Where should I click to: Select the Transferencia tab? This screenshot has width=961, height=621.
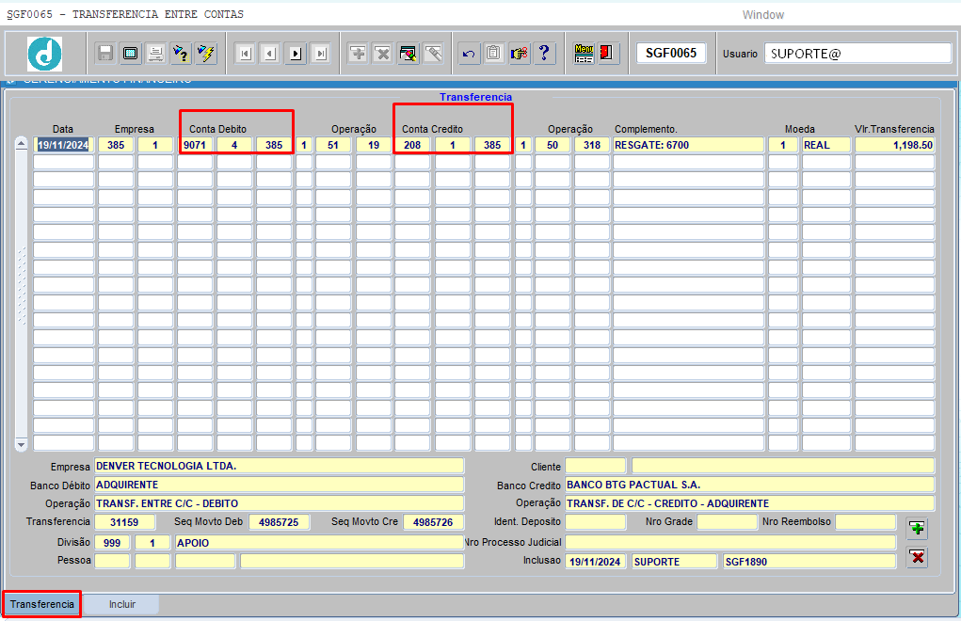(x=42, y=604)
